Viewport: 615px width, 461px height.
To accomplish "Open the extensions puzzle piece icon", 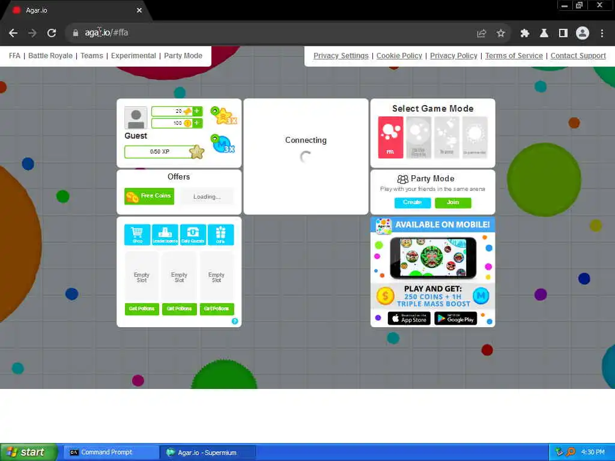I will (524, 34).
